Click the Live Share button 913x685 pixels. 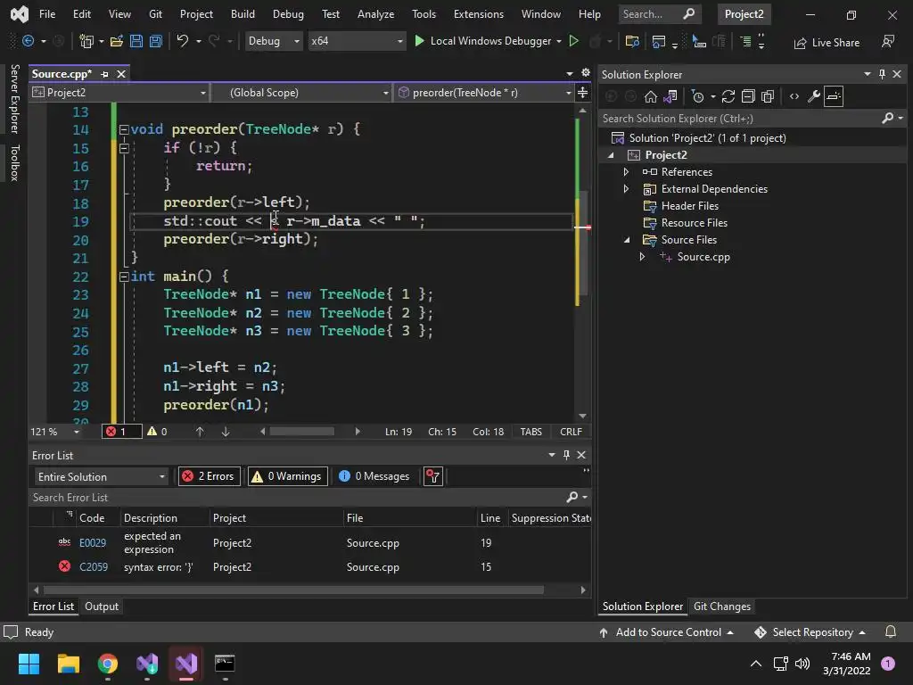(x=827, y=43)
